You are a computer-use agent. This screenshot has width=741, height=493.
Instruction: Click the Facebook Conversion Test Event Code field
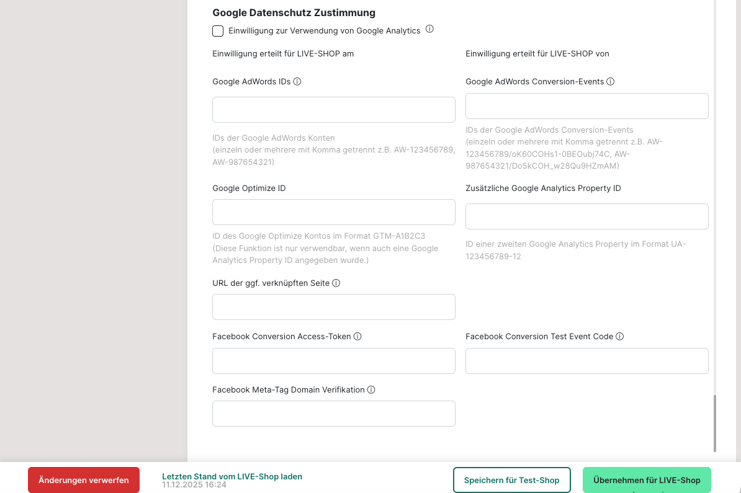[x=586, y=361]
